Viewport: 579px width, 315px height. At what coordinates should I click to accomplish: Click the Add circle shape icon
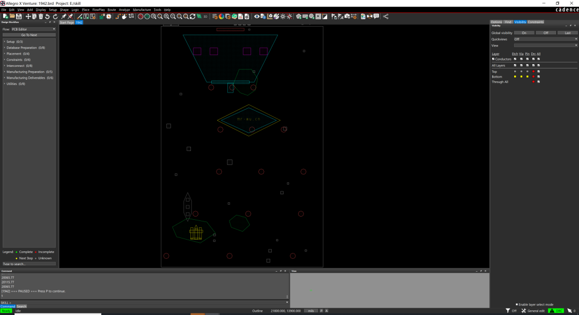click(311, 16)
